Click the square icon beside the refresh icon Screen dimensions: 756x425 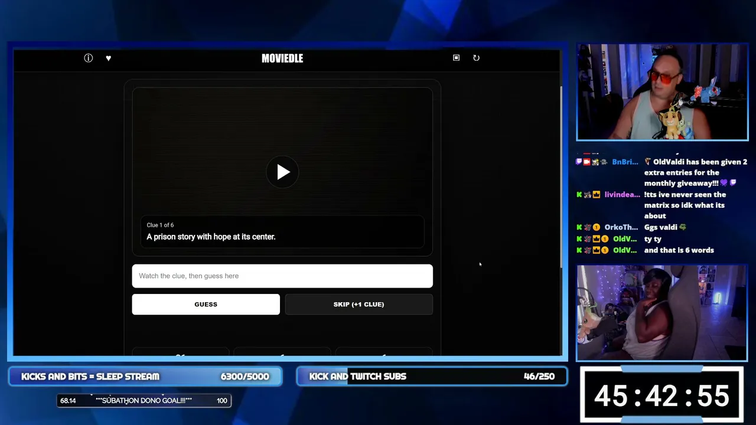[456, 58]
